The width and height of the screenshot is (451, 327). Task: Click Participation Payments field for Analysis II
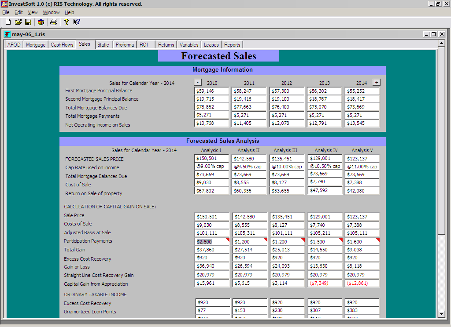250,242
